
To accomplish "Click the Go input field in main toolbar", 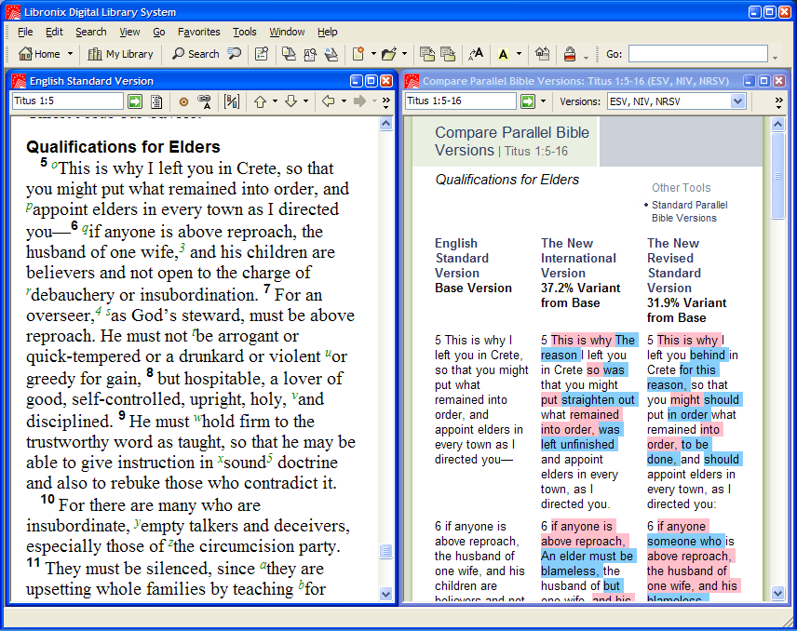I will (698, 54).
